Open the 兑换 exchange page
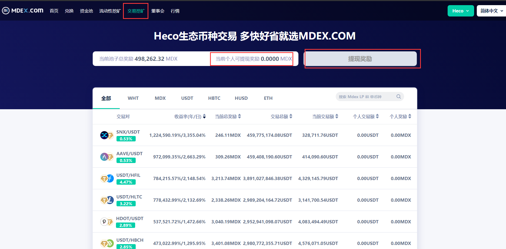 click(69, 11)
